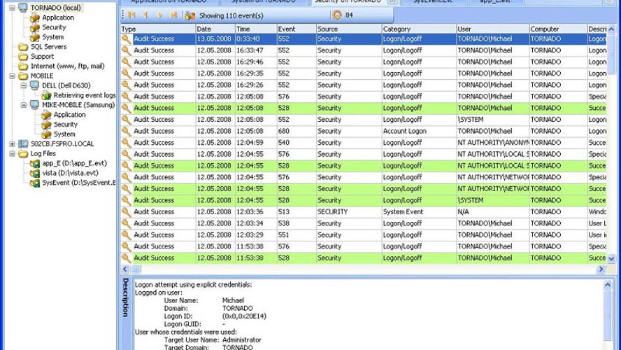Sort events by Event column
The height and width of the screenshot is (350, 621).
(297, 29)
